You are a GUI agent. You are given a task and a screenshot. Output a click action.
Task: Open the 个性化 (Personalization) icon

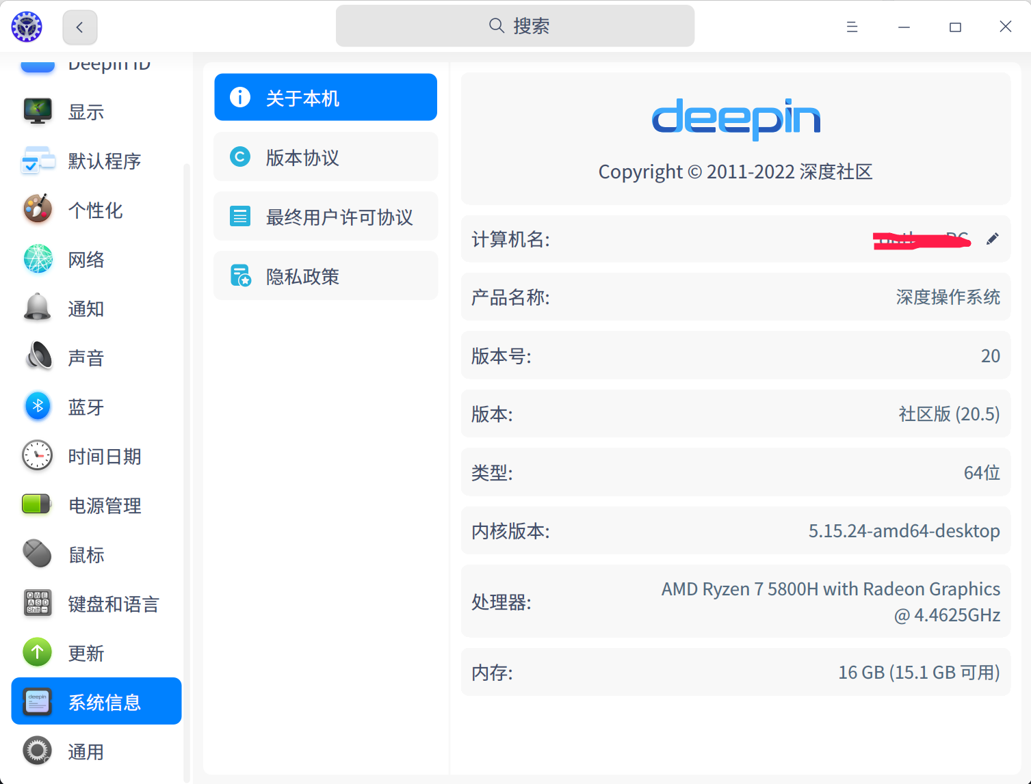37,210
